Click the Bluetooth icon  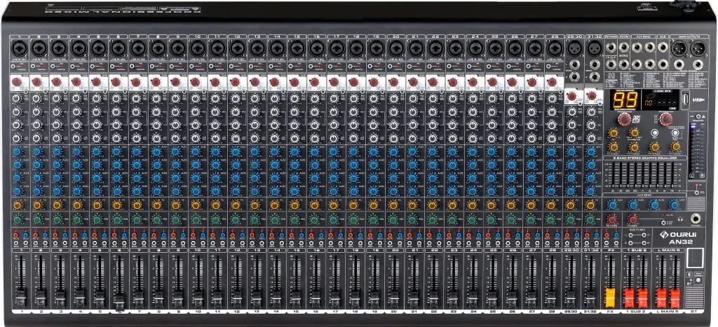[689, 274]
